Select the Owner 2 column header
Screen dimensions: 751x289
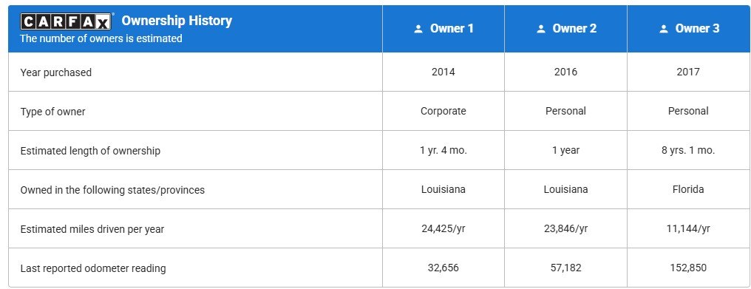pyautogui.click(x=565, y=29)
